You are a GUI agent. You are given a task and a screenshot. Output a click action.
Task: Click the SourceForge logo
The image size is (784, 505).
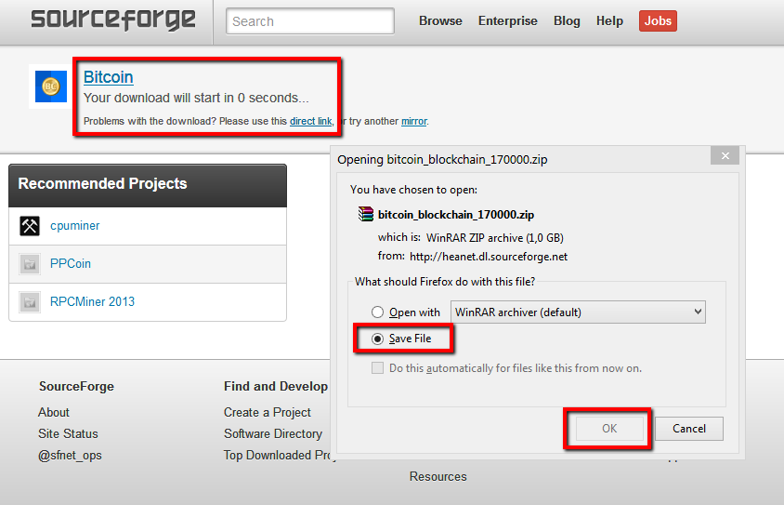point(112,20)
